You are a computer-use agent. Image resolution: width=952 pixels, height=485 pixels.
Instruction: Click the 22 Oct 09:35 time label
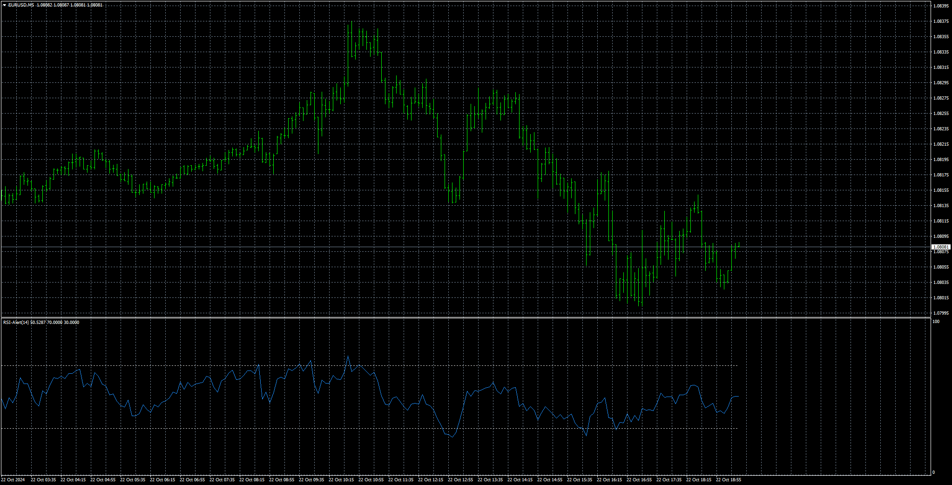[x=311, y=480]
